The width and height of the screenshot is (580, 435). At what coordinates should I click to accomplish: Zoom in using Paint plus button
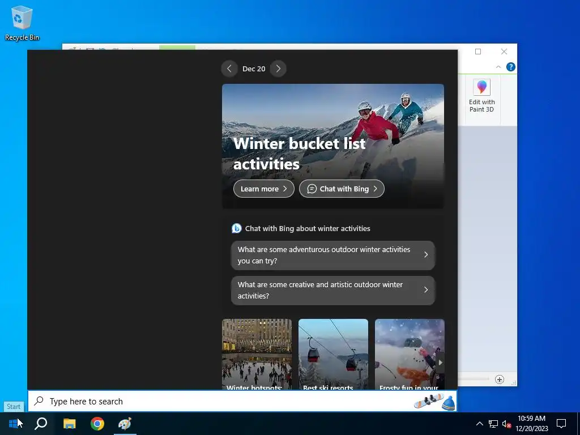tap(500, 379)
